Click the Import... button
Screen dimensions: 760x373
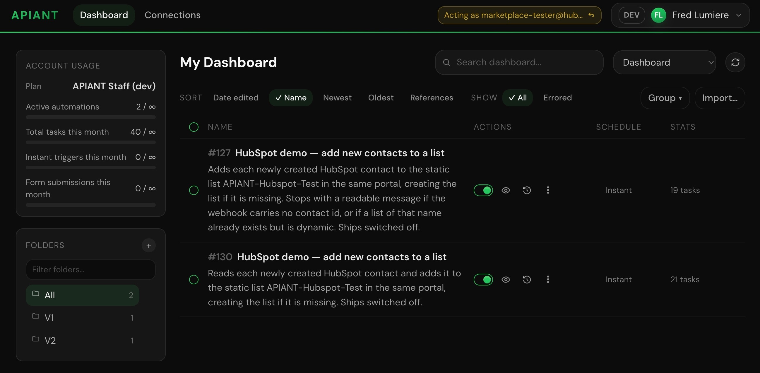[x=720, y=98]
